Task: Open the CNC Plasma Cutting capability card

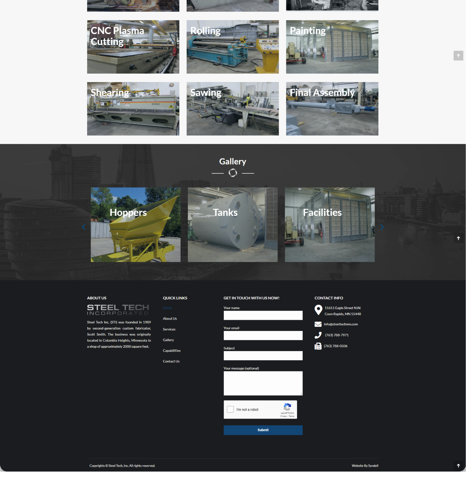Action: (133, 47)
